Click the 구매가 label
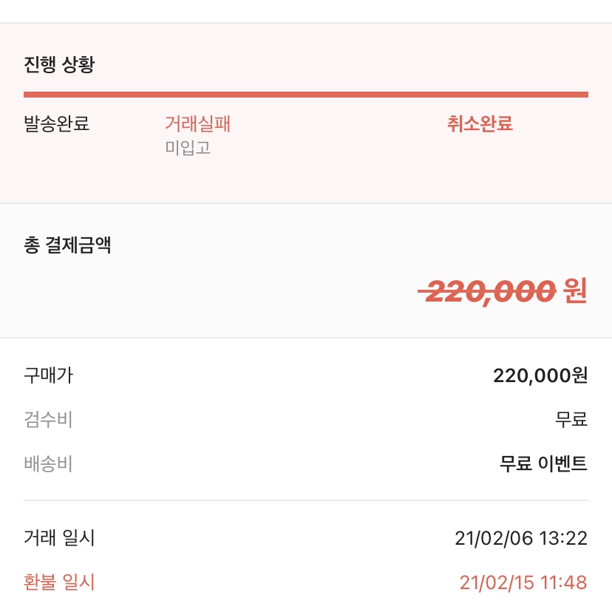This screenshot has width=612, height=612. pos(48,375)
